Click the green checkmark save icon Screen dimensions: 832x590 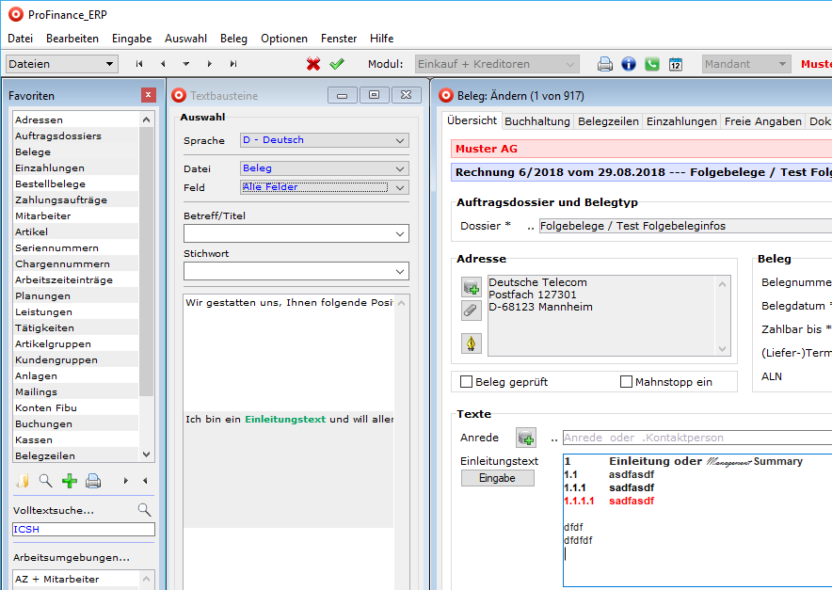[337, 64]
